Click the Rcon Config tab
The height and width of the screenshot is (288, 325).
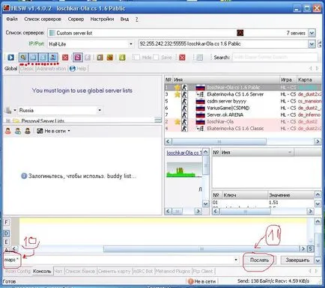click(x=18, y=272)
